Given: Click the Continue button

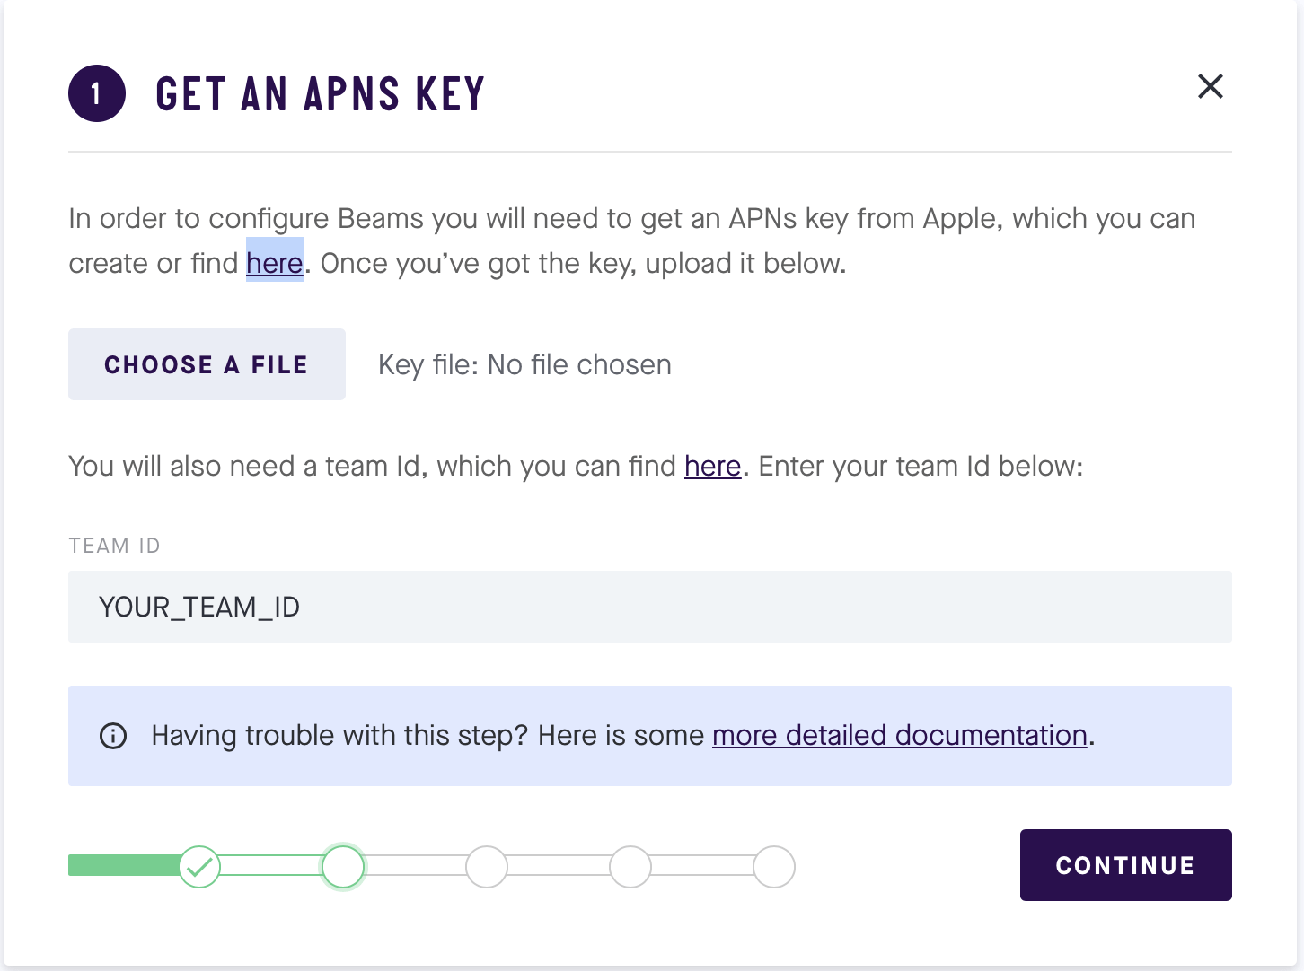Looking at the screenshot, I should pos(1126,865).
